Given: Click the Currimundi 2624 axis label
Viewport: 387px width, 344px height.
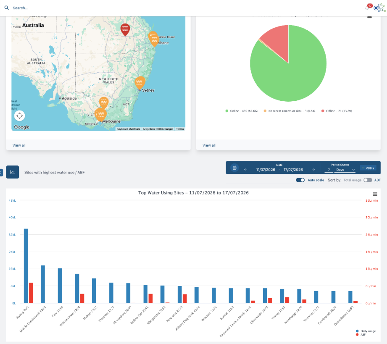Looking at the screenshot, I should pyautogui.click(x=327, y=315).
